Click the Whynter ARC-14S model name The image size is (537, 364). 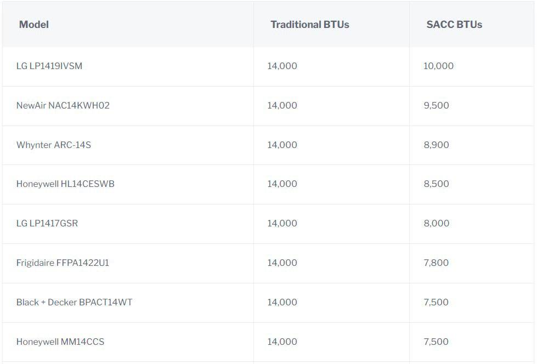point(54,145)
